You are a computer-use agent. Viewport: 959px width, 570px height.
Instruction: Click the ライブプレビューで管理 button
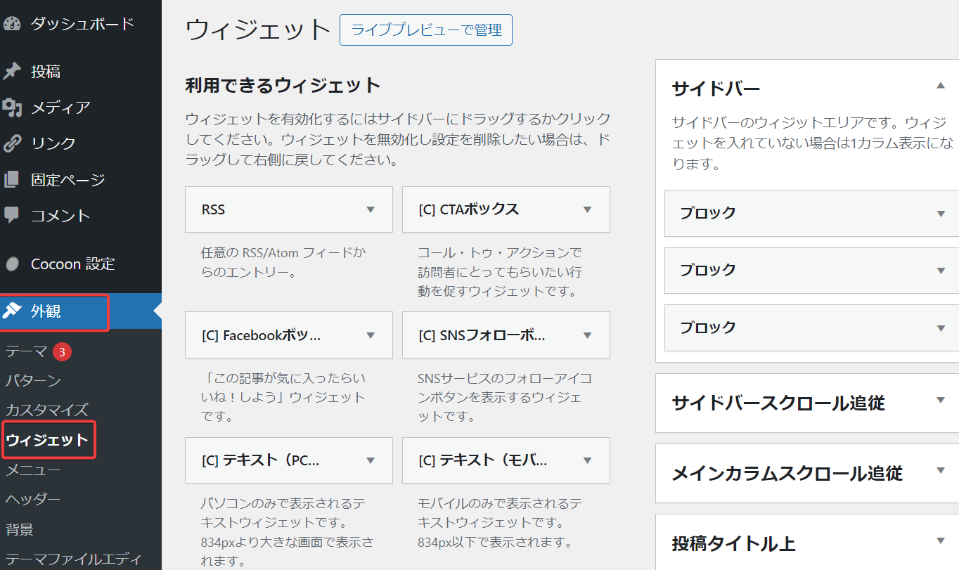pos(425,30)
